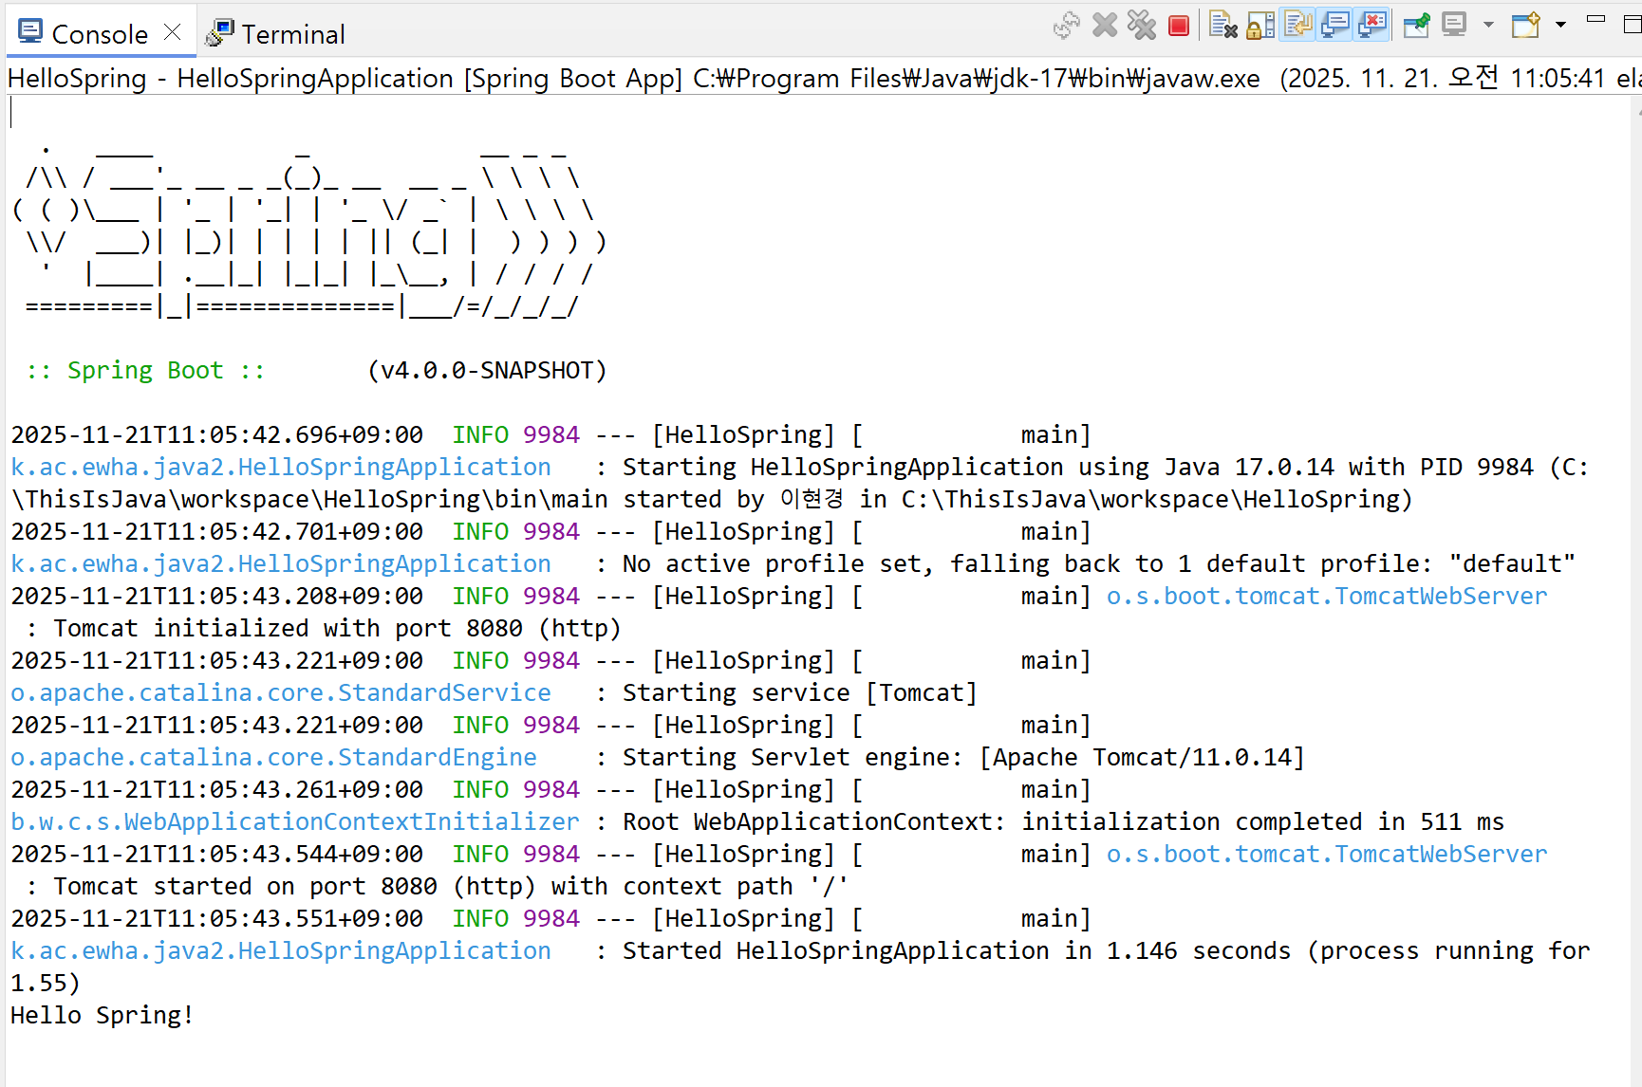Disable Show Console When Standard Error Changes
This screenshot has width=1642, height=1087.
click(1372, 26)
